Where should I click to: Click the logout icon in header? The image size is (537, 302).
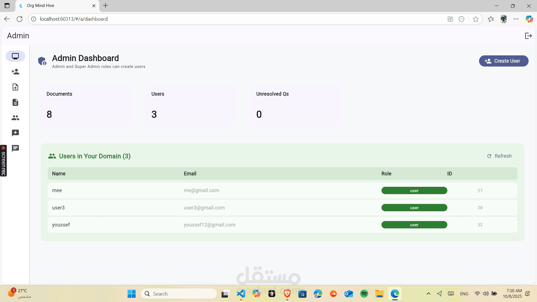(528, 36)
